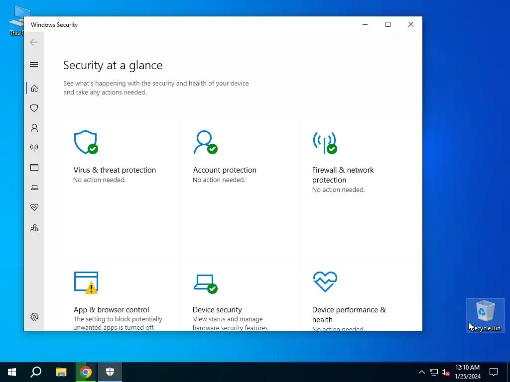Click the large Account protection person icon
The image size is (510, 382).
[x=205, y=142]
